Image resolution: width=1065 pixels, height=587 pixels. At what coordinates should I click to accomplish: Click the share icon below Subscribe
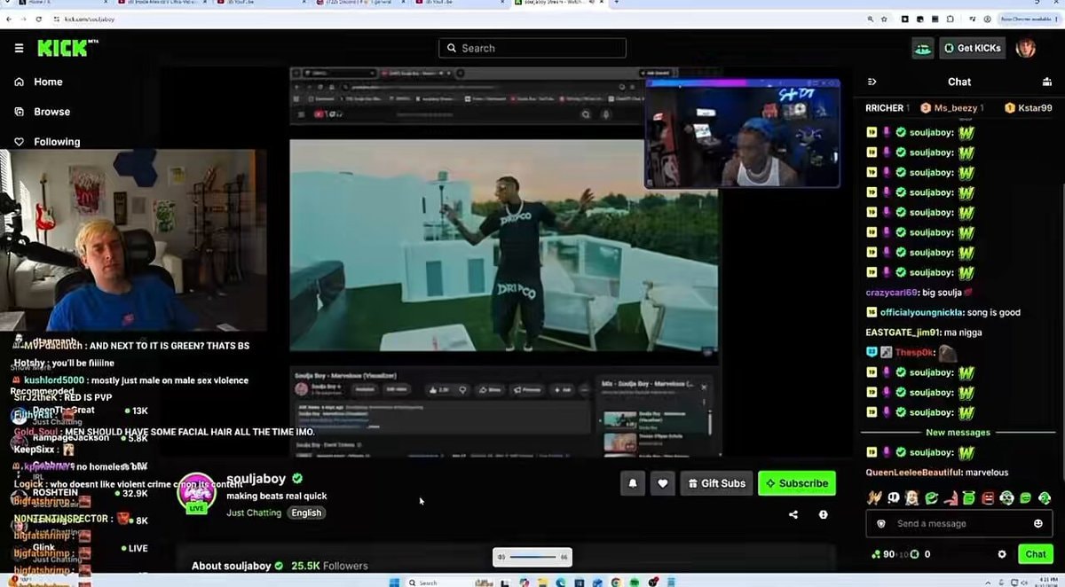(x=793, y=514)
